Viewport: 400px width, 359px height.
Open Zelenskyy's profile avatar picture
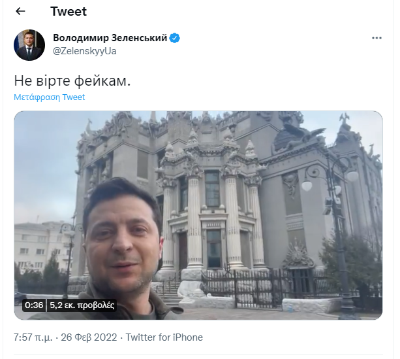[29, 45]
